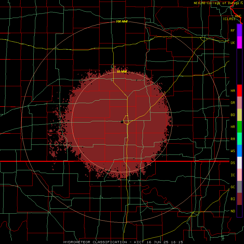Click the [CLAS] label above the legend
Image resolution: width=244 pixels, height=244 pixels.
point(229,19)
